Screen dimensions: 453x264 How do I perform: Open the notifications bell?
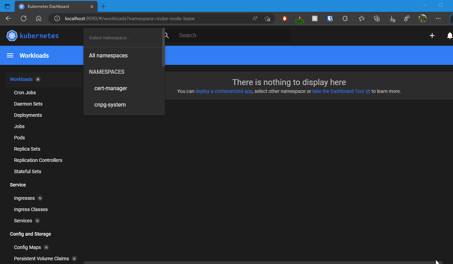click(450, 36)
